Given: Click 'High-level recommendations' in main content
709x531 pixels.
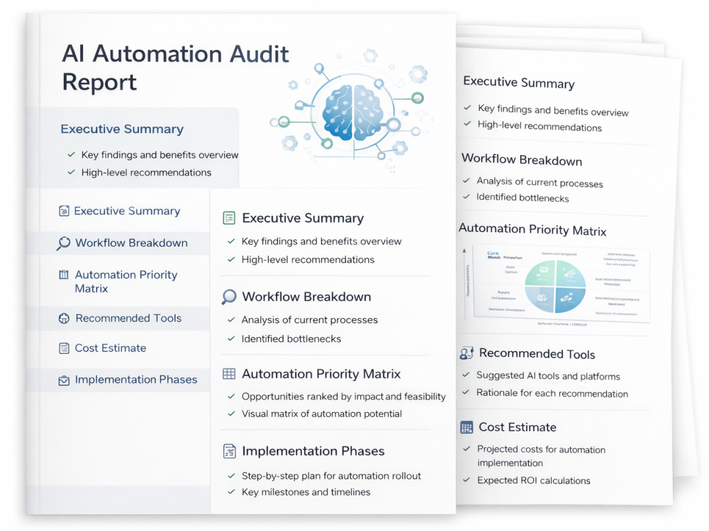Looking at the screenshot, I should (x=308, y=260).
